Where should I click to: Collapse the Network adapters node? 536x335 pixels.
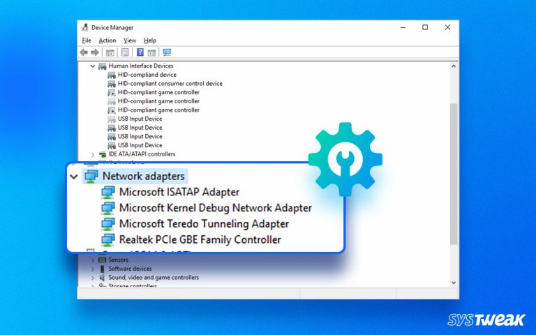pyautogui.click(x=74, y=177)
